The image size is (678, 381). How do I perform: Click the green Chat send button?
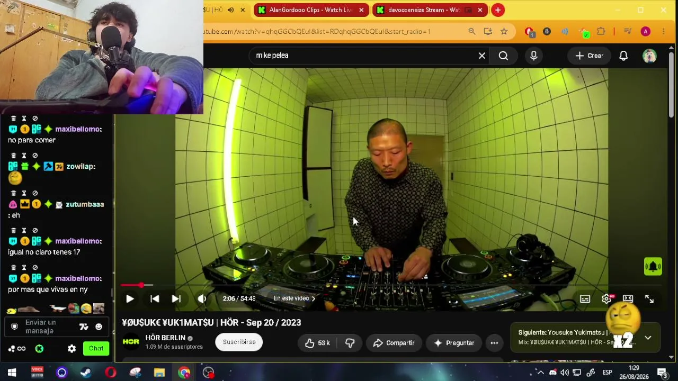tap(96, 348)
